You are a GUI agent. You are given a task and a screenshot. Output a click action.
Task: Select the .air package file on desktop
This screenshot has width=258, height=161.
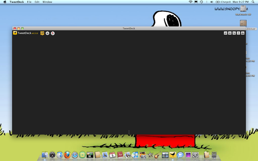click(x=243, y=23)
